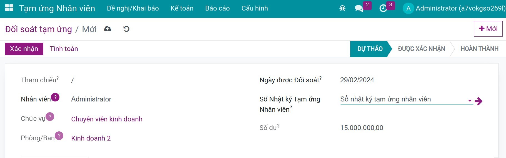The width and height of the screenshot is (506, 158).
Task: Select the Hoàn thành status stage
Action: click(x=479, y=49)
